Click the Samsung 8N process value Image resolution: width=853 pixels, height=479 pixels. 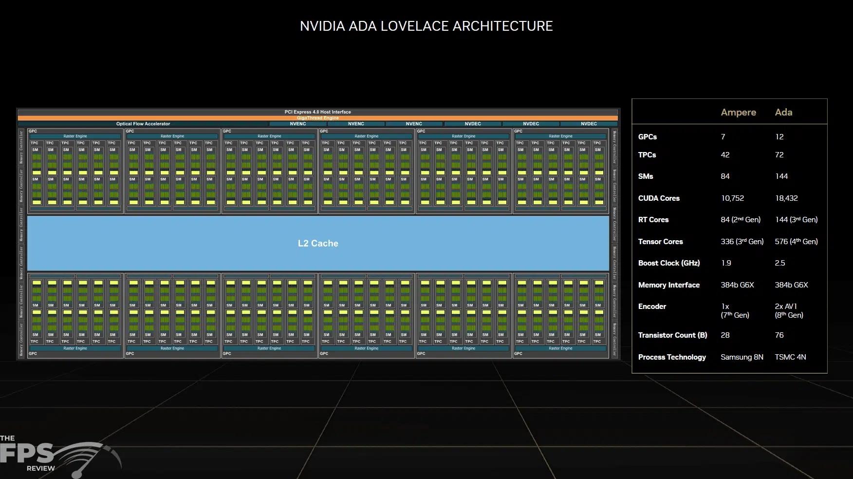(x=742, y=357)
